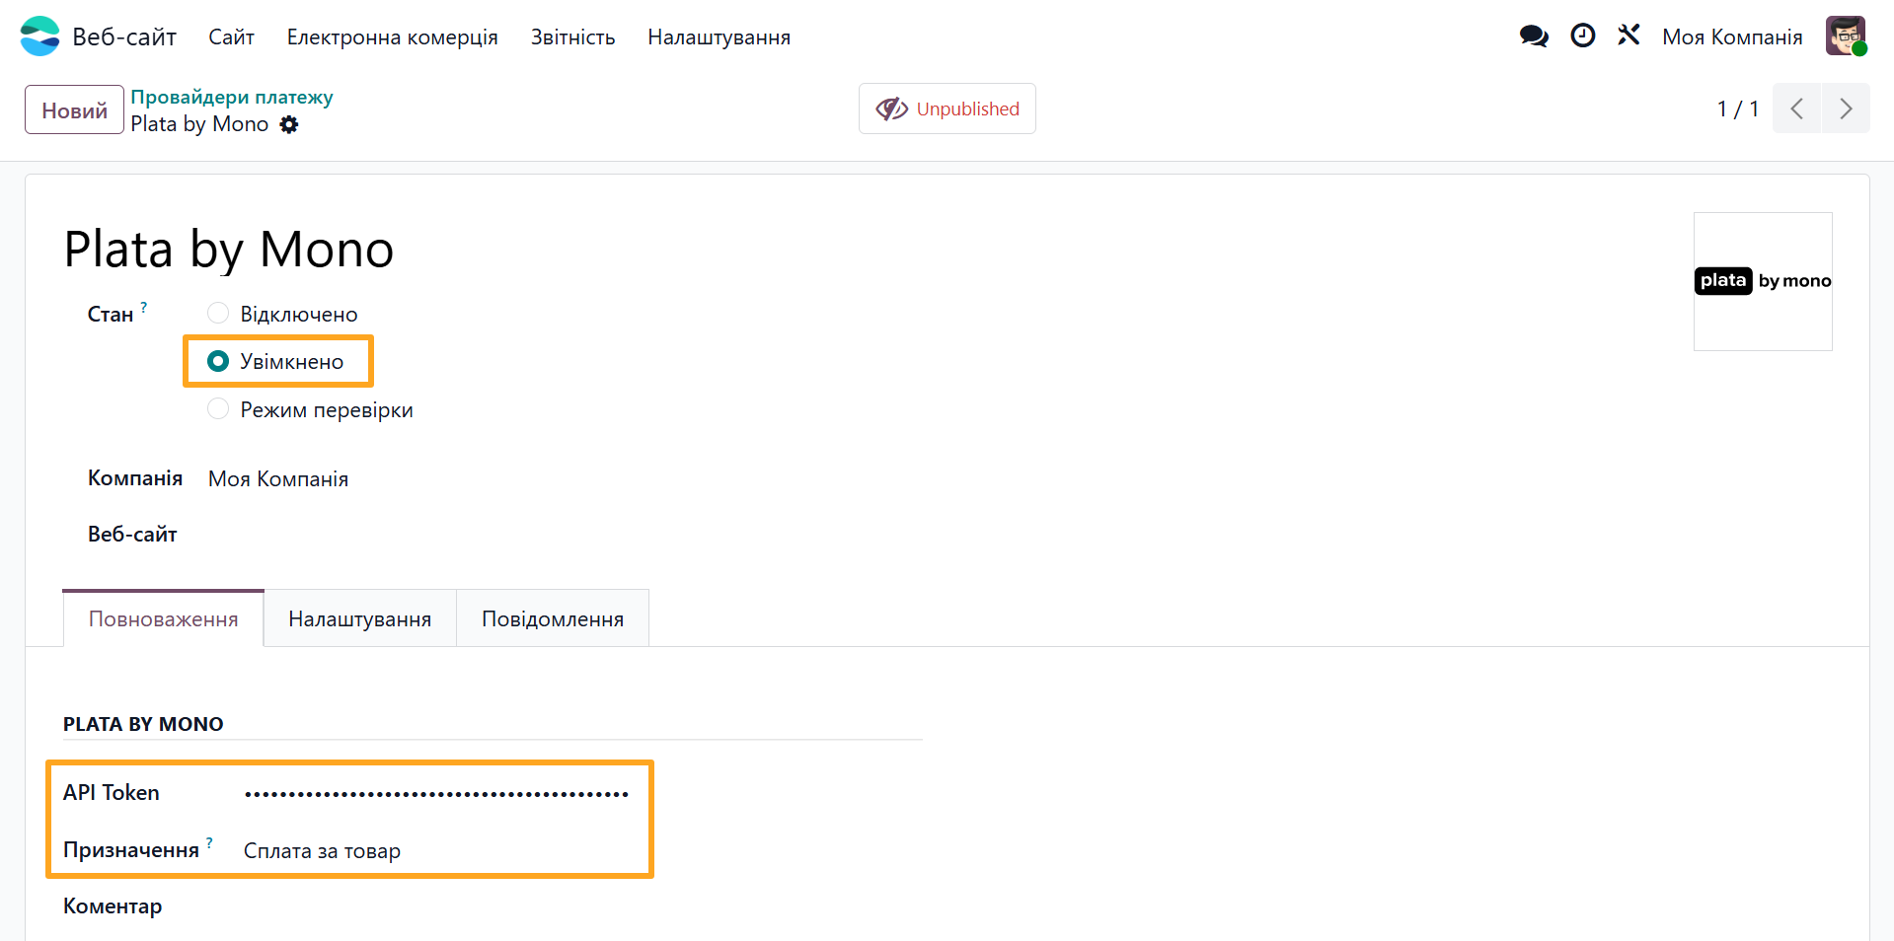Image resolution: width=1894 pixels, height=941 pixels.
Task: Go to previous record arrow
Action: coord(1797,109)
